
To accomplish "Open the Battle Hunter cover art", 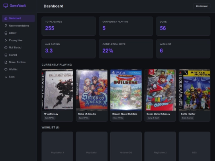I will point(195,90).
